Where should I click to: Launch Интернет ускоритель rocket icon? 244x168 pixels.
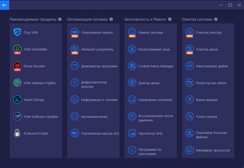(x=75, y=49)
